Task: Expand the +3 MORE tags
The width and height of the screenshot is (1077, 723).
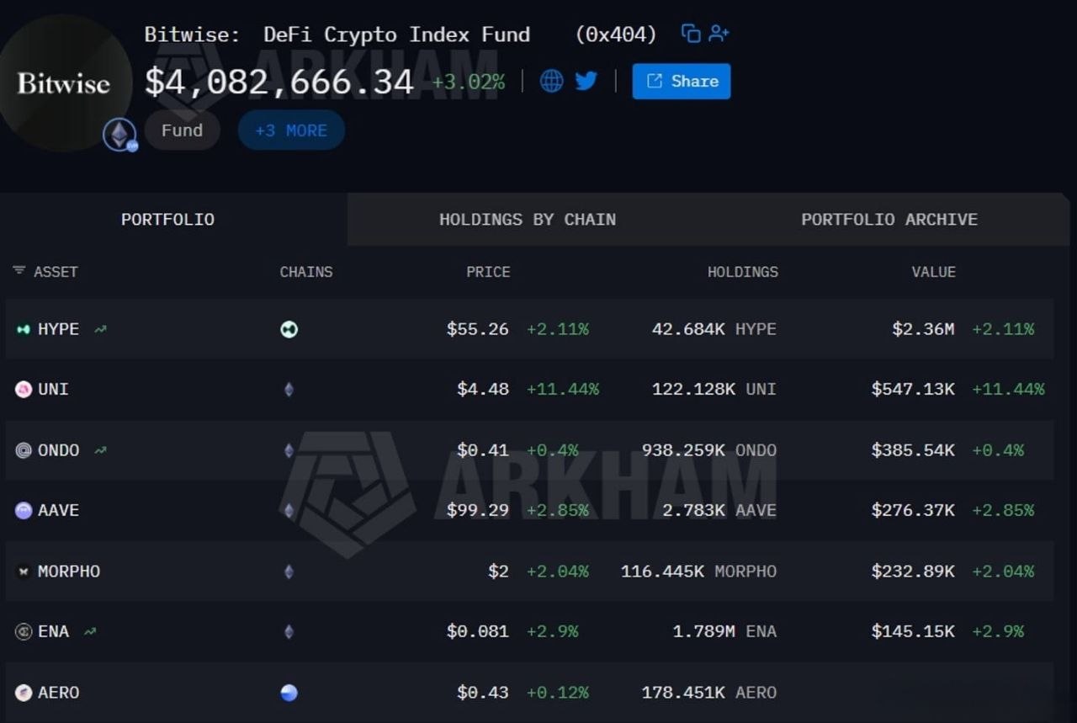Action: click(291, 130)
